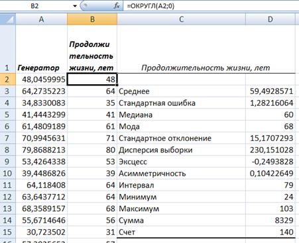The width and height of the screenshot is (299, 243).
Task: Click mean value 59,4928571
Action: (x=270, y=91)
